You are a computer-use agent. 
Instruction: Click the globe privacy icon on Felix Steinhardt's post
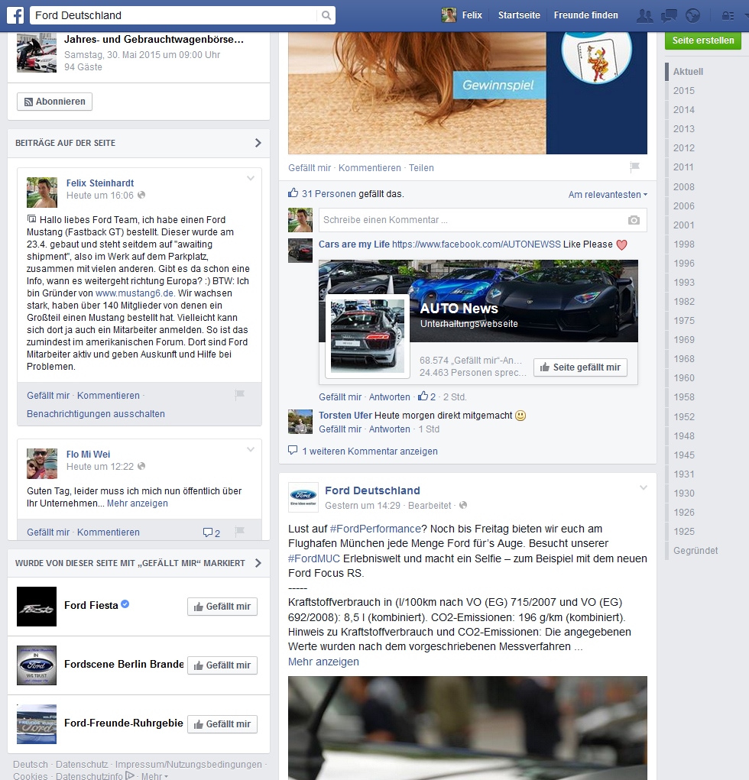click(141, 195)
